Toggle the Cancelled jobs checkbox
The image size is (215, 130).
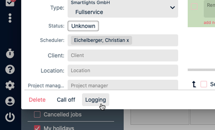point(37,114)
